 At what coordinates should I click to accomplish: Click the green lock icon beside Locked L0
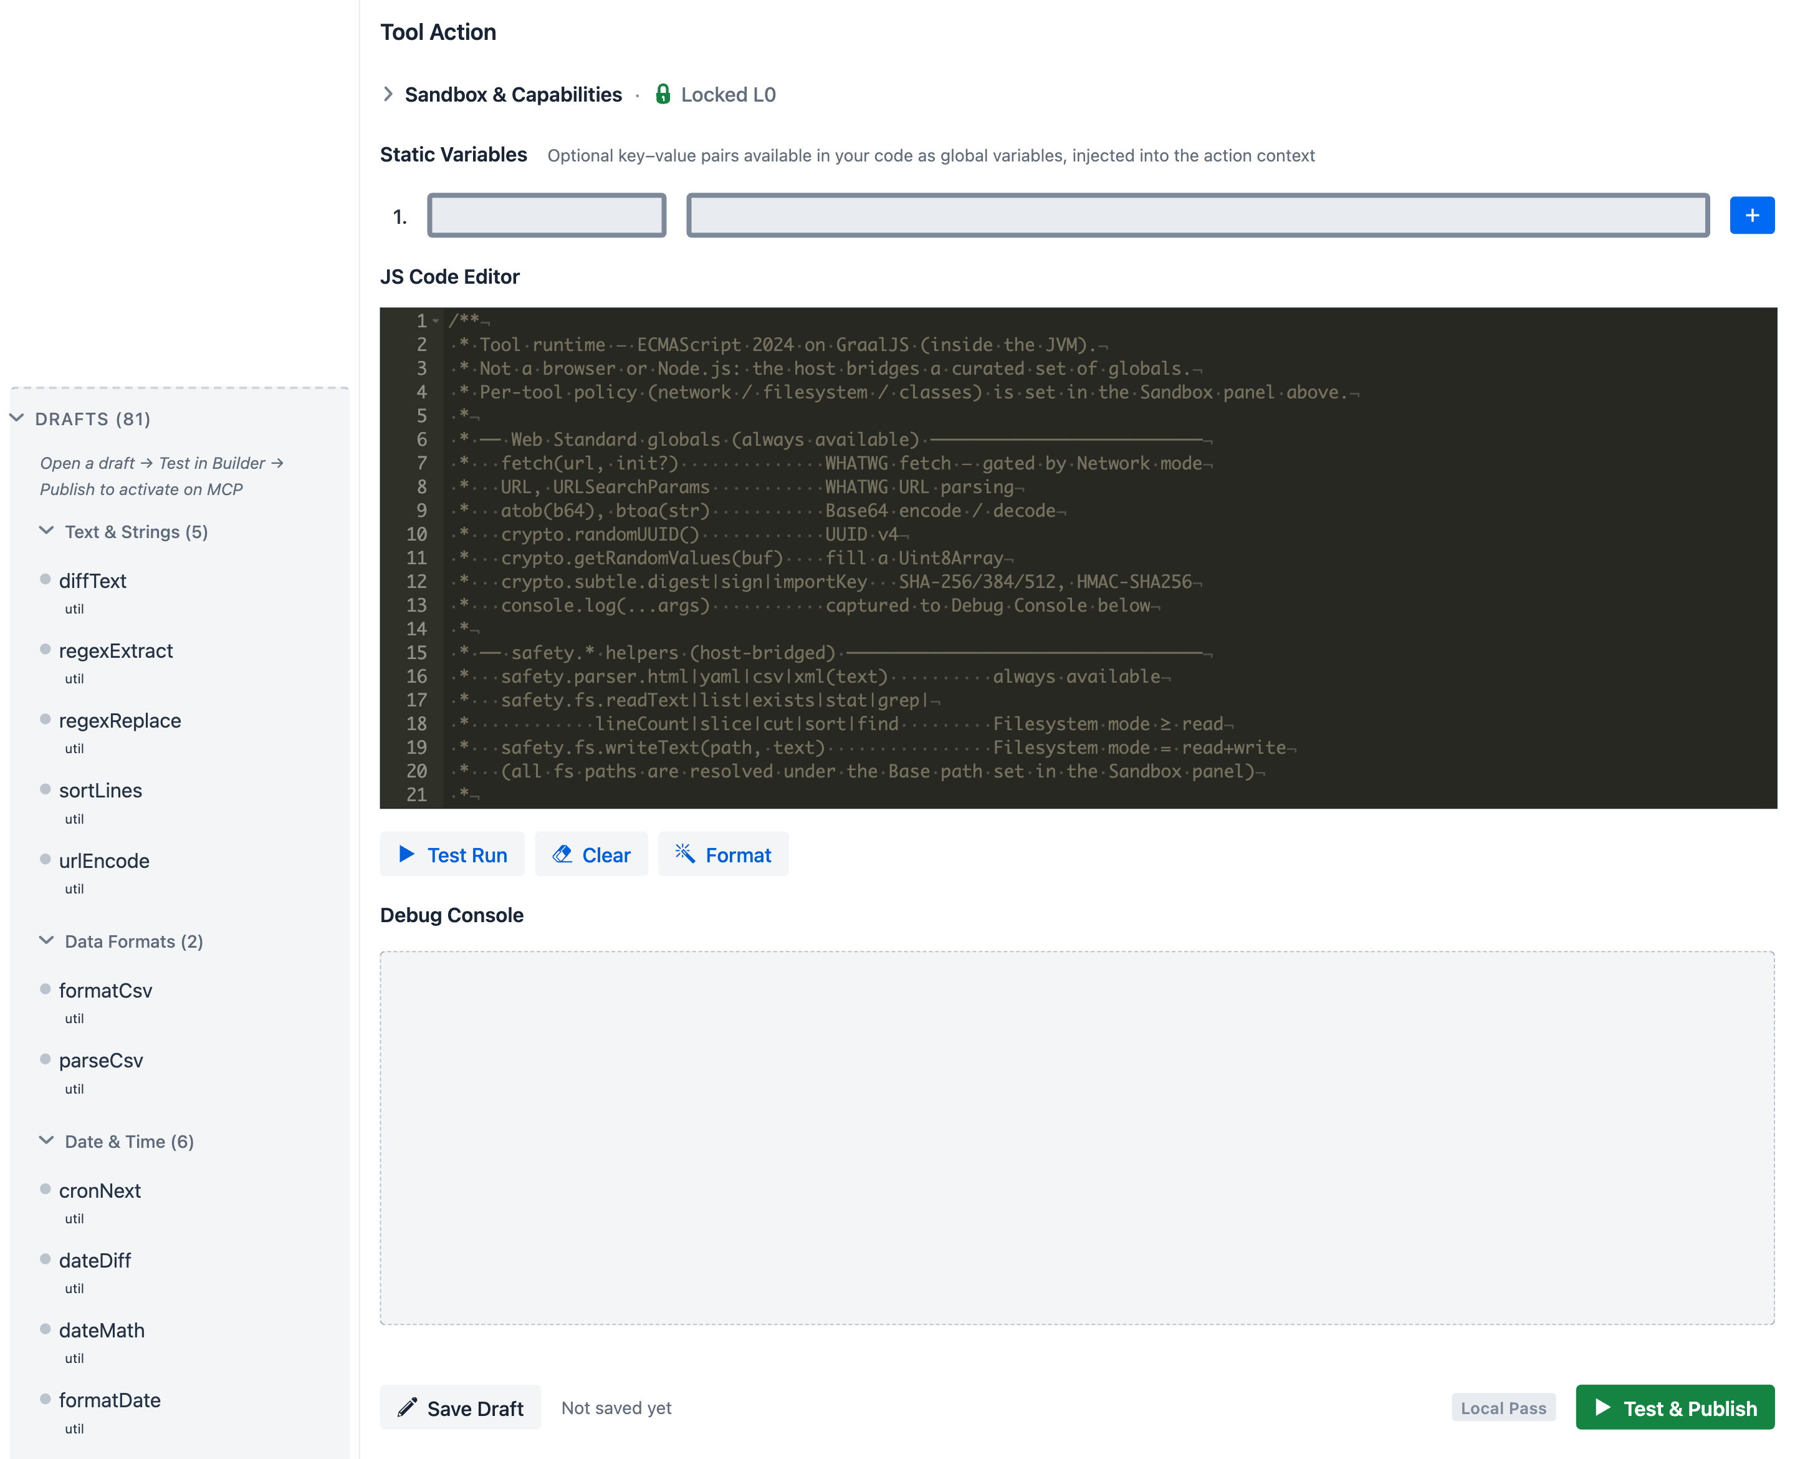[663, 94]
